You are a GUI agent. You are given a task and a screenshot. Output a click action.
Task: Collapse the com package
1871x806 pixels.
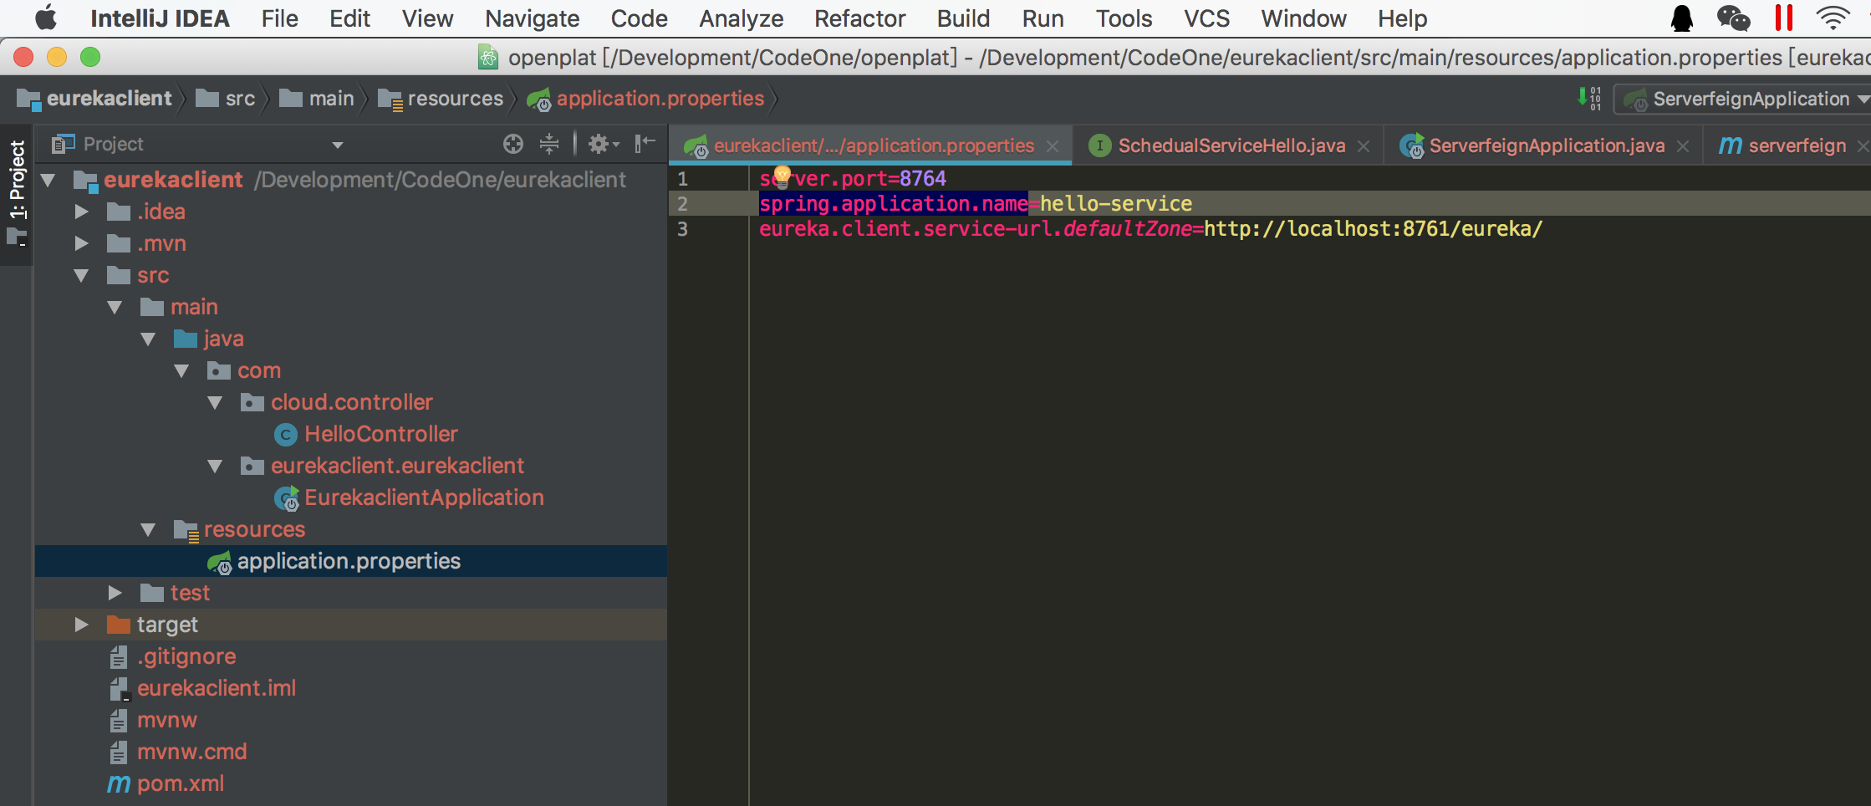pos(181,371)
